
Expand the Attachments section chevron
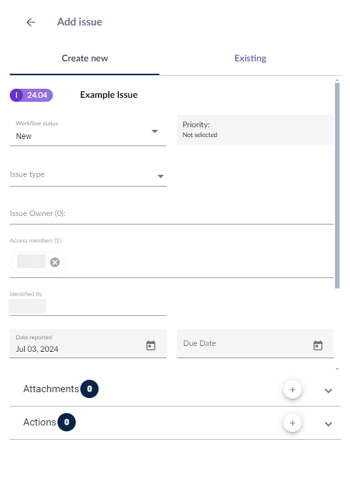tap(328, 391)
